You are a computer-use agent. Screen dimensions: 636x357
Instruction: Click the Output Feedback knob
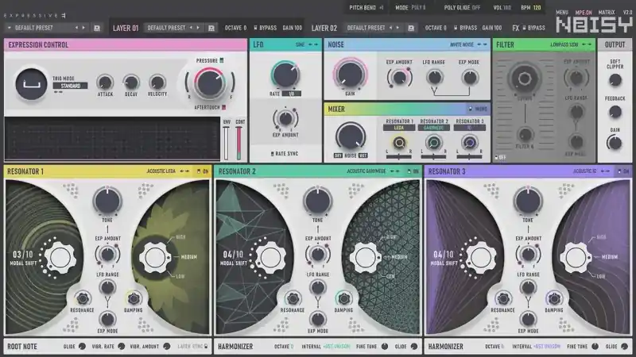click(x=615, y=112)
